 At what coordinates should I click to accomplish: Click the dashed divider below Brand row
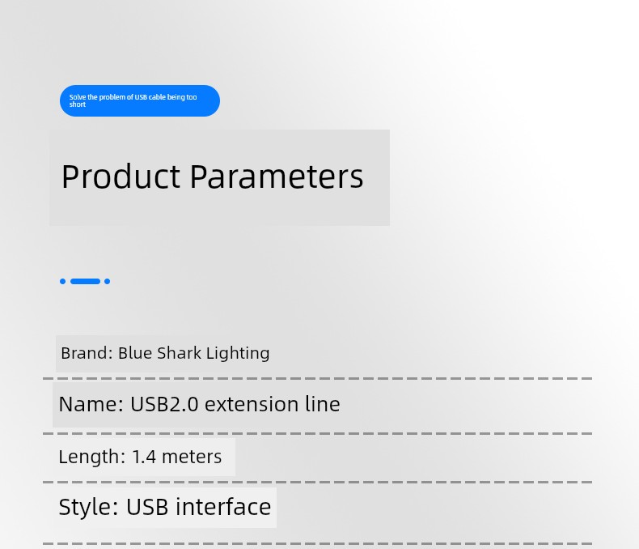point(317,378)
